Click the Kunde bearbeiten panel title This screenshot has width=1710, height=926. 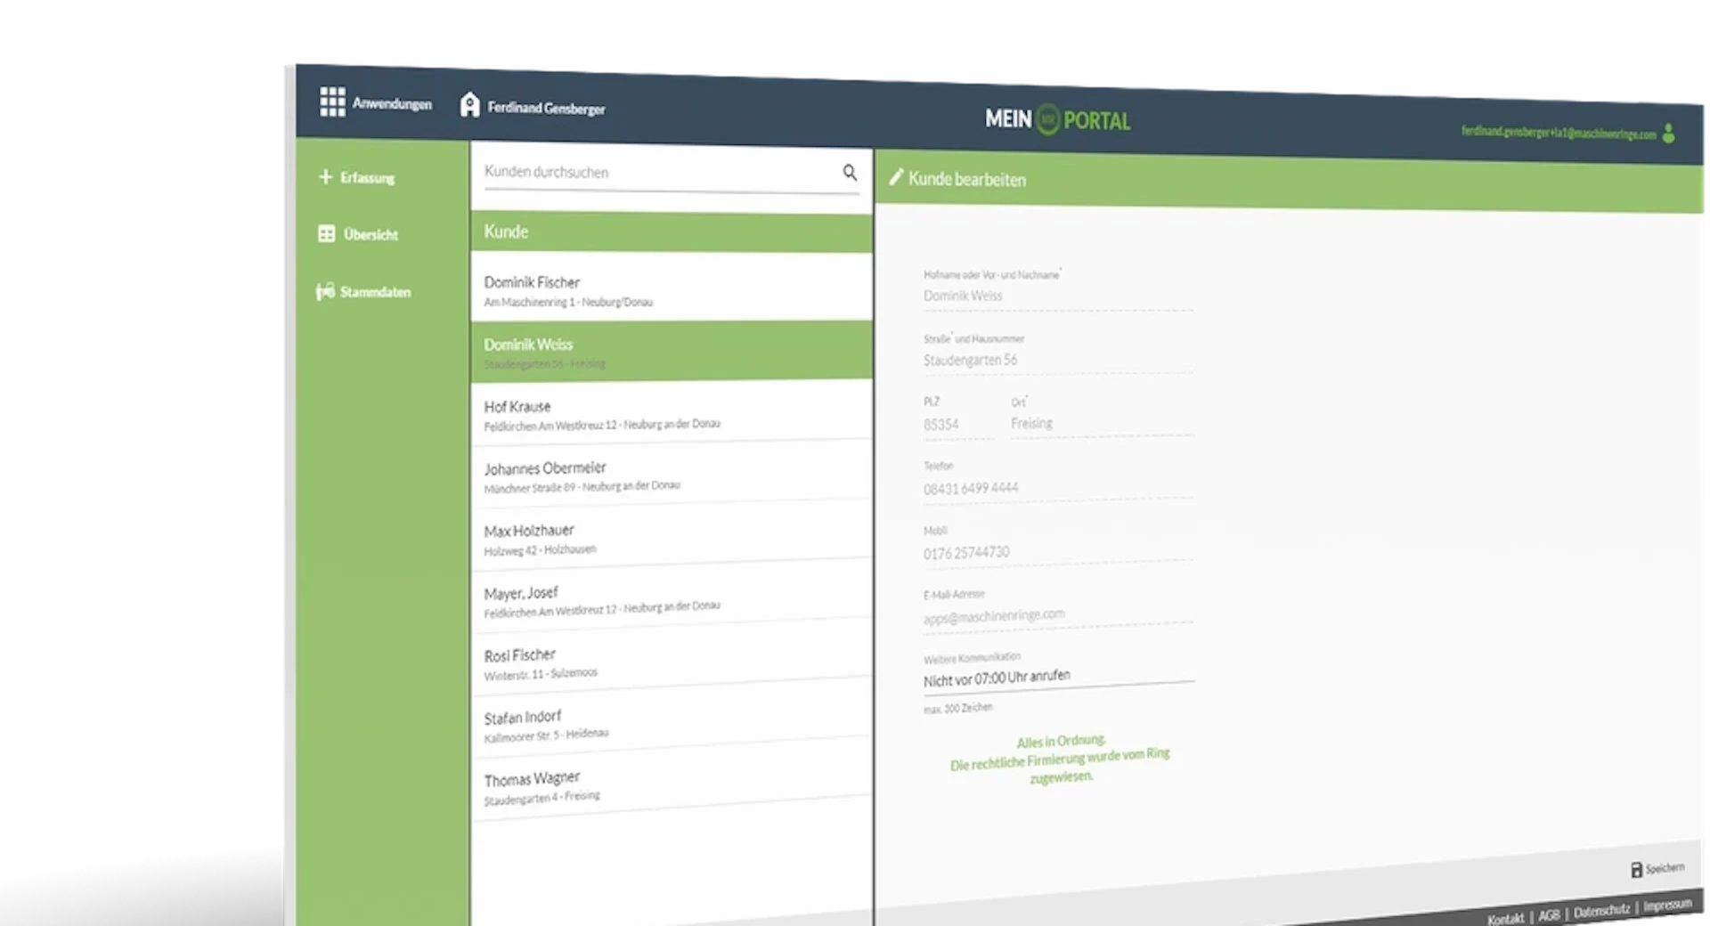967,179
